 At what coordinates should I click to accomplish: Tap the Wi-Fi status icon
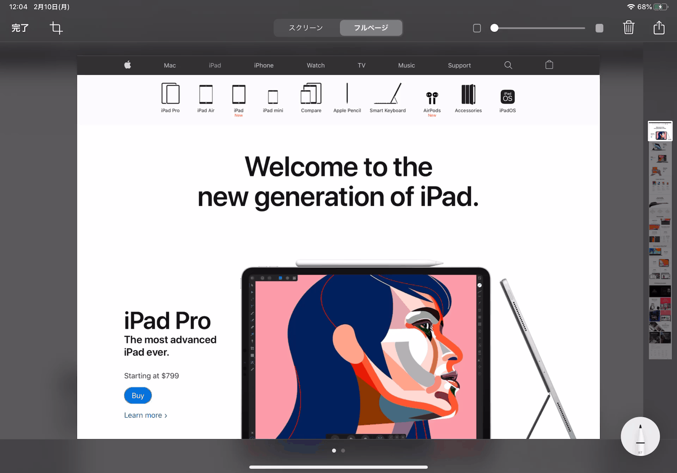[631, 7]
